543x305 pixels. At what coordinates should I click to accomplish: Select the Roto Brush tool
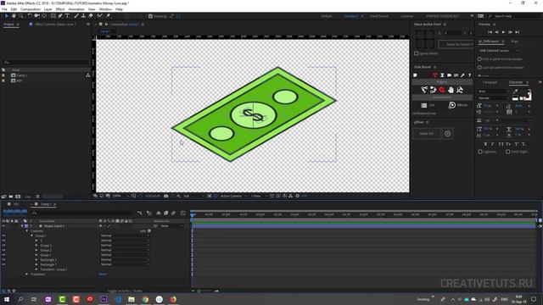pos(100,16)
